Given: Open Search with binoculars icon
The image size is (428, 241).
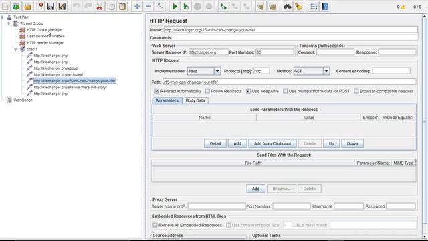Looking at the screenshot, I should [287, 6].
